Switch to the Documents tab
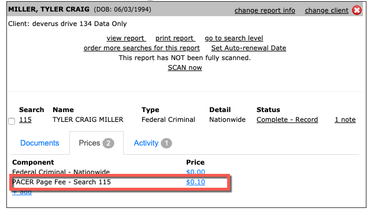 click(x=39, y=143)
